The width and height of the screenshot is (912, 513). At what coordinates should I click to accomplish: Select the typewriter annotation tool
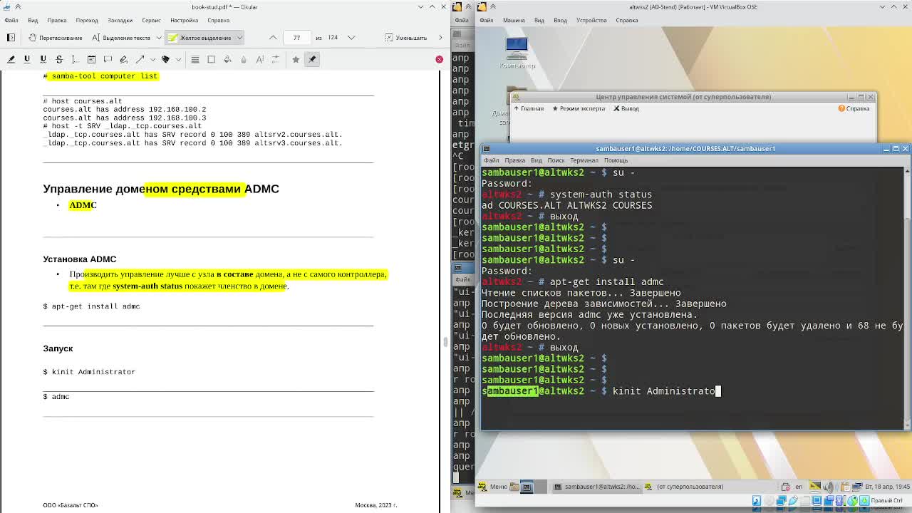pos(75,59)
